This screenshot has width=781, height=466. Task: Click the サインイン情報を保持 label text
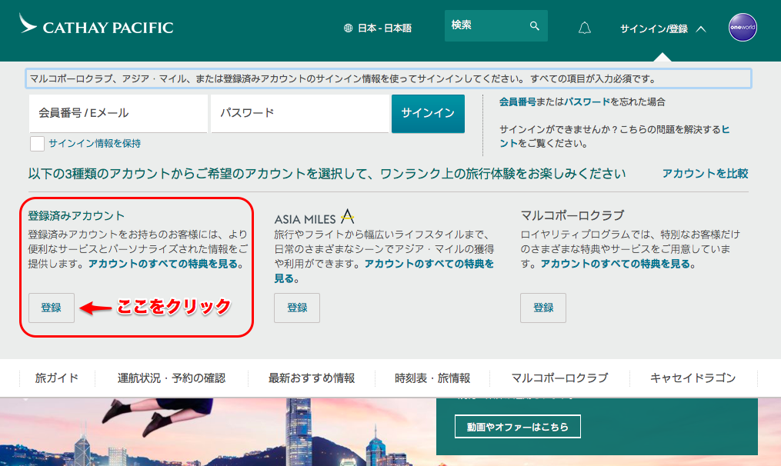(x=95, y=143)
